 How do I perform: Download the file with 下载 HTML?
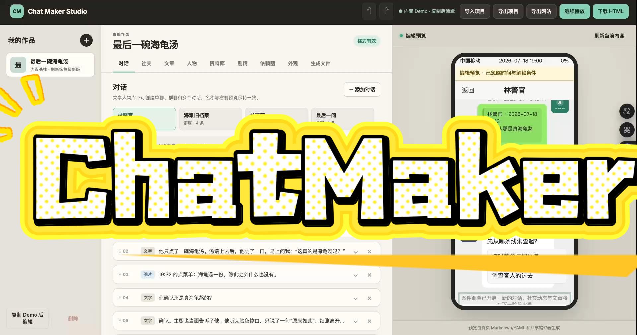point(611,11)
